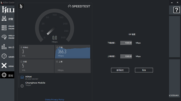Viewport: 181px width, 101px height.
Task: Close the Killer Control Center window
Action: (177, 3)
